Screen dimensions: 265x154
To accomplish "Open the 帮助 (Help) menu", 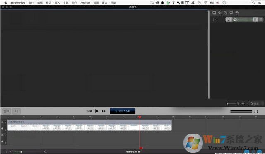I will [113, 3].
